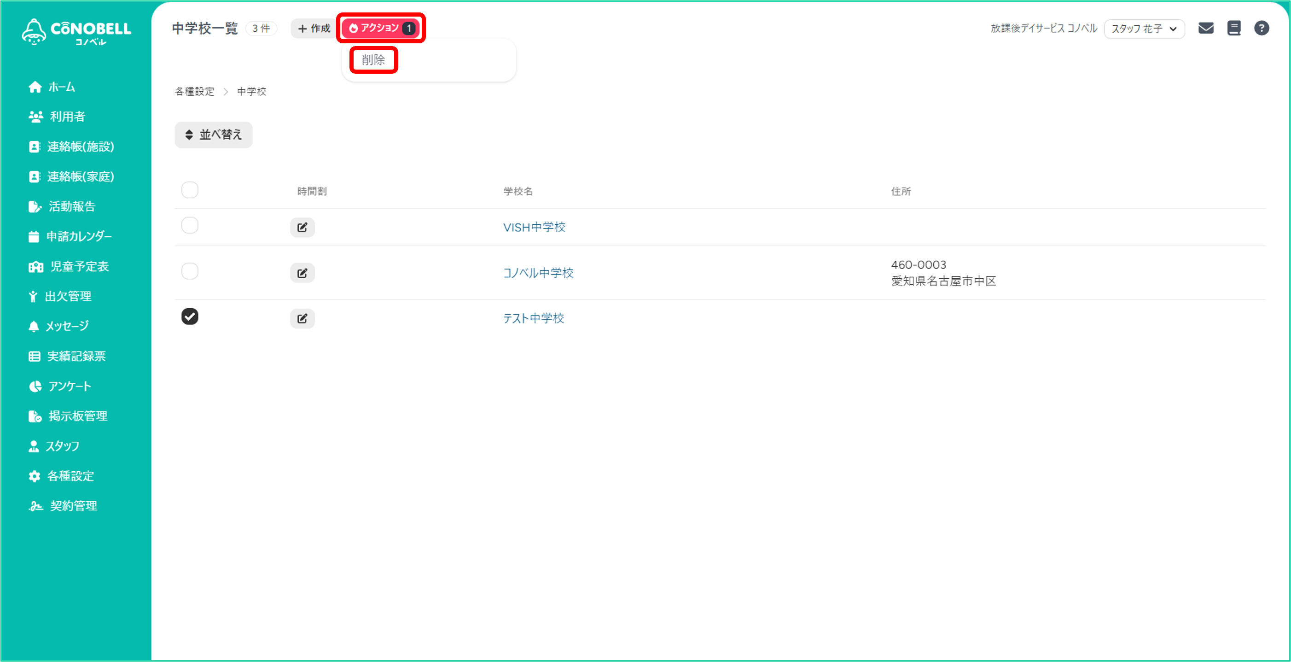Viewport: 1291px width, 662px height.
Task: Click the 連絡帳(施設) notebook icon
Action: (x=34, y=147)
